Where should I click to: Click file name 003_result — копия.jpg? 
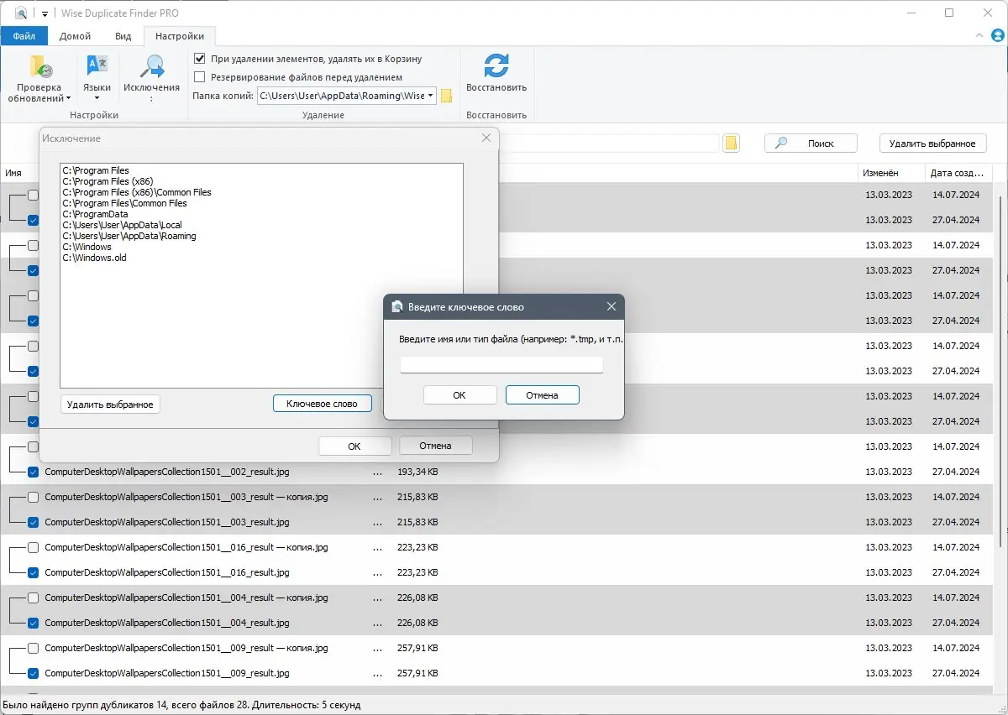pyautogui.click(x=186, y=497)
